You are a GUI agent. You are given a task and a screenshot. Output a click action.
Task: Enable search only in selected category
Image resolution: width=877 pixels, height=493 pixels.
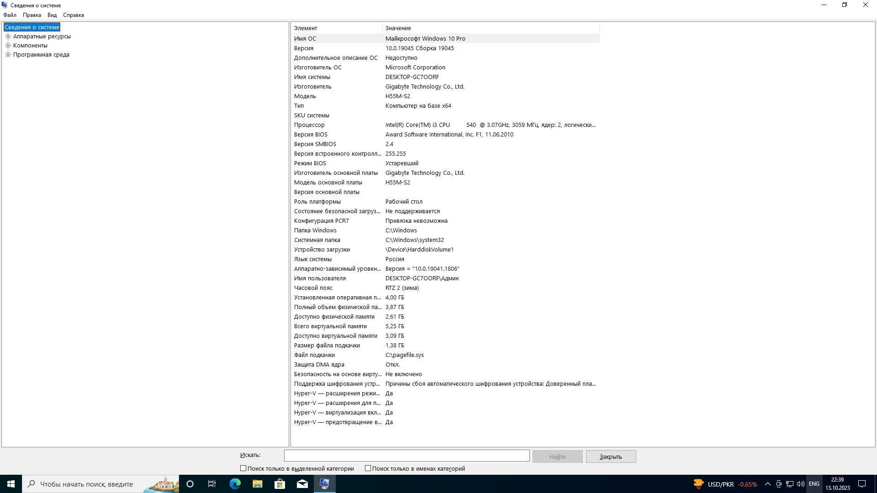(x=243, y=468)
